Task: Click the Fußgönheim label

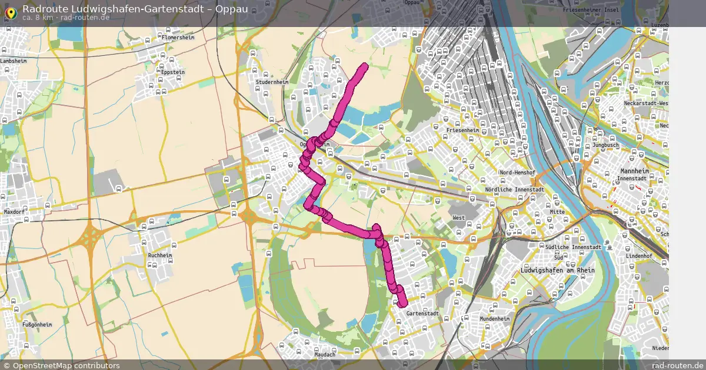Action: click(37, 324)
